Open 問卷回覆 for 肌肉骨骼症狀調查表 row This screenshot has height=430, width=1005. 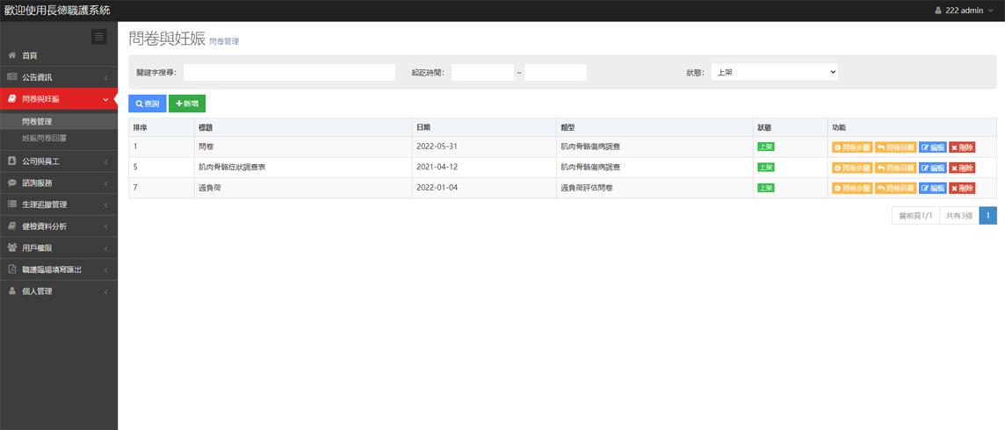(x=896, y=168)
